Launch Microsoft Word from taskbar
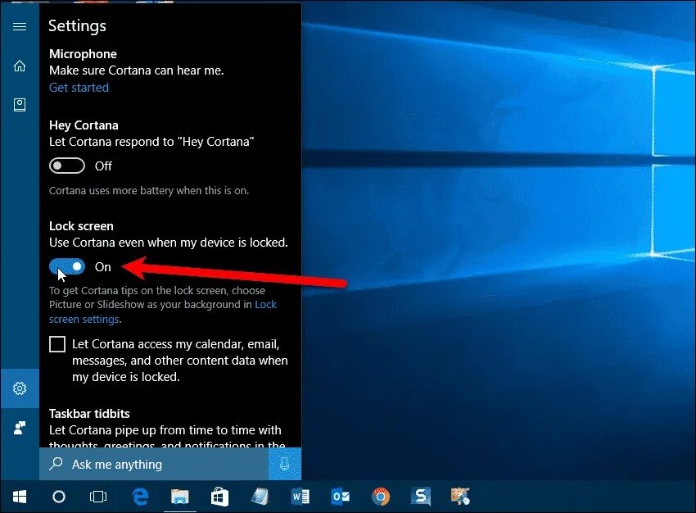This screenshot has height=513, width=696. click(x=300, y=497)
